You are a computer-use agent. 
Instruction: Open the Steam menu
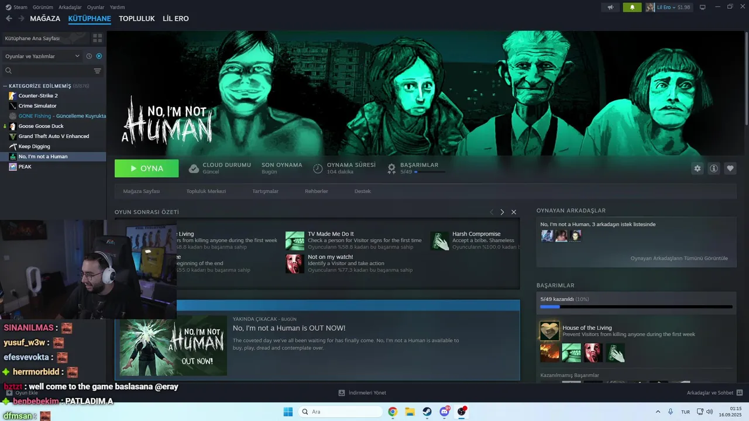pyautogui.click(x=16, y=7)
